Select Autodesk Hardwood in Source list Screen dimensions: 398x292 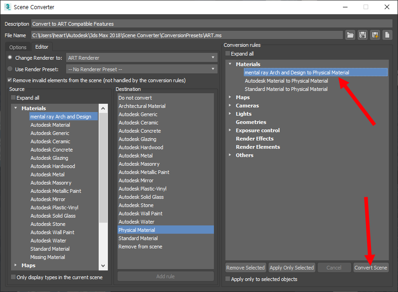pos(53,166)
